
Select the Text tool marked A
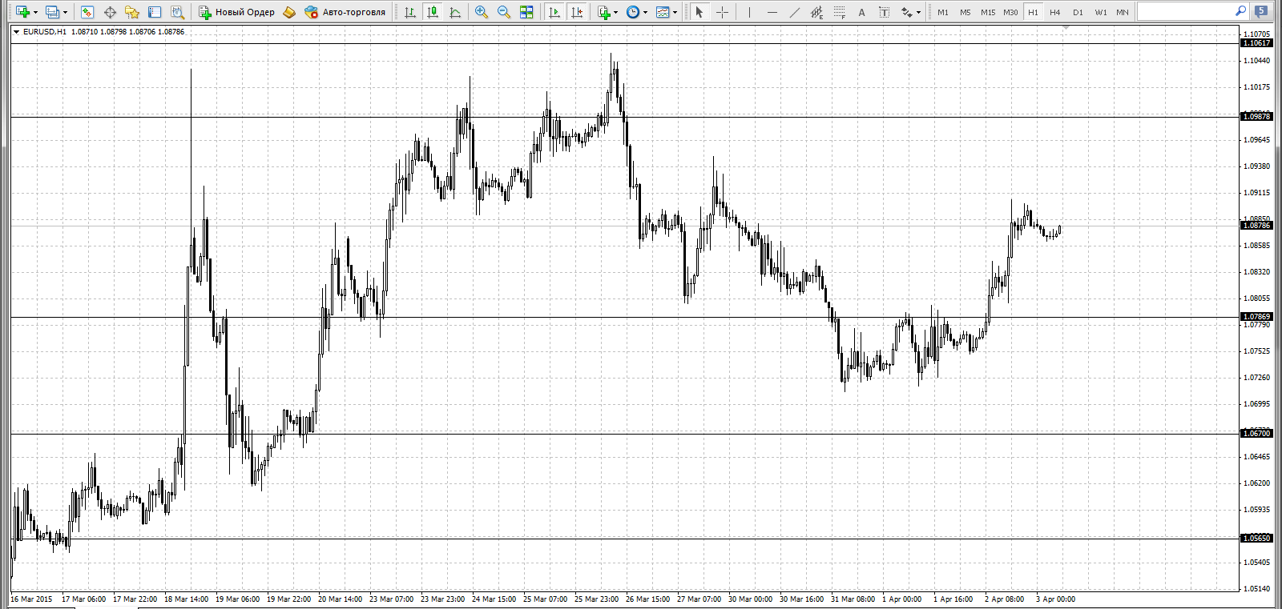coord(861,12)
